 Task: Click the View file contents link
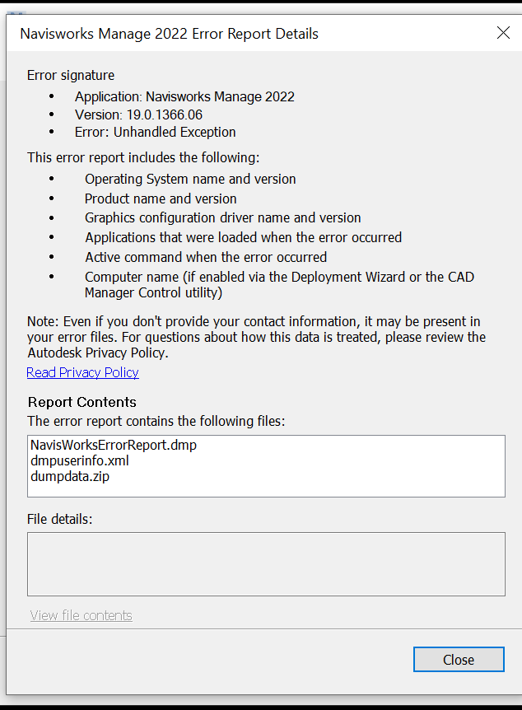click(x=81, y=615)
